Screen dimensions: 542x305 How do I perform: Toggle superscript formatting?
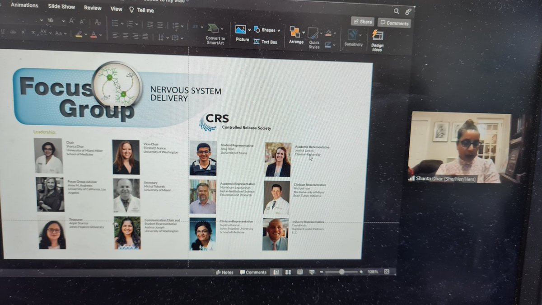[23, 32]
